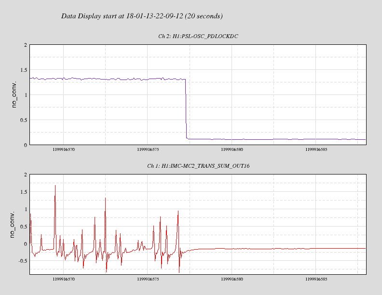Click the 1199916585 tick label under bottom plot
The width and height of the screenshot is (382, 295).
pyautogui.click(x=317, y=279)
